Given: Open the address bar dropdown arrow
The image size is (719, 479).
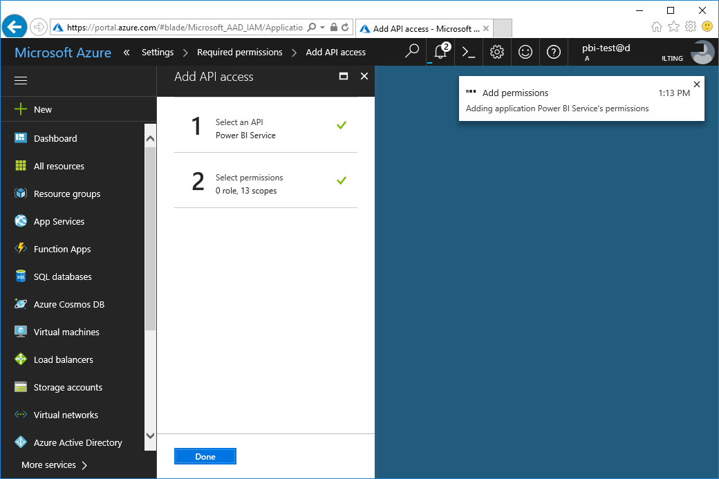Looking at the screenshot, I should [323, 28].
